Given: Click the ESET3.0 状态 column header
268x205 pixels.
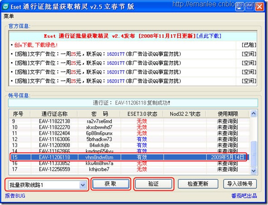Looking at the screenshot, I should click(x=142, y=114).
